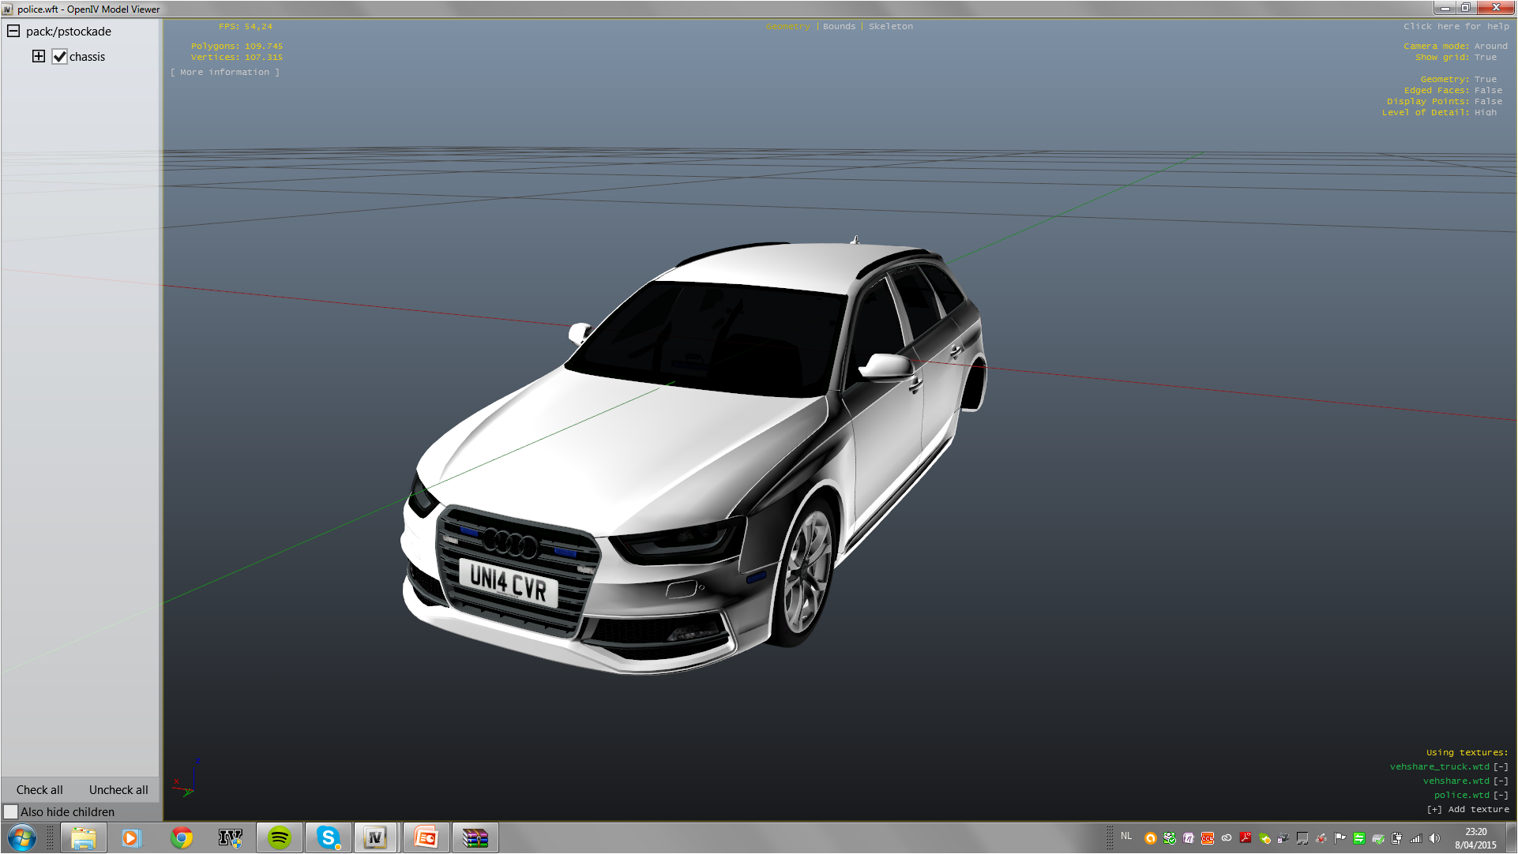The height and width of the screenshot is (854, 1518).
Task: Toggle the Display Points setting
Action: tap(1444, 101)
